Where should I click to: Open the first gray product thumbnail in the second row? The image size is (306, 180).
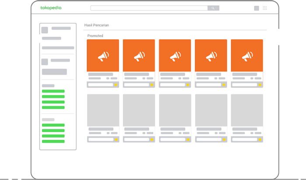103,110
